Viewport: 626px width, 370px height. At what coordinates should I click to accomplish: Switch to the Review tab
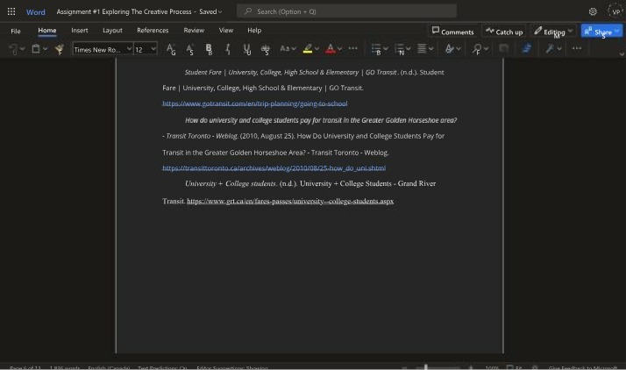[x=194, y=31]
